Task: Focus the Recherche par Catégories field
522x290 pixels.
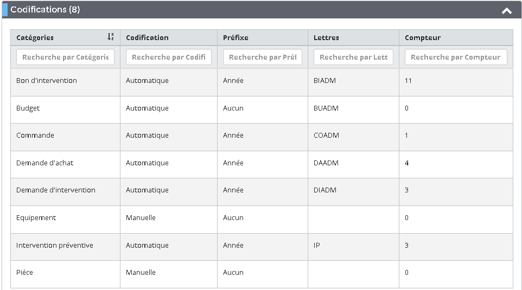Action: click(x=65, y=57)
